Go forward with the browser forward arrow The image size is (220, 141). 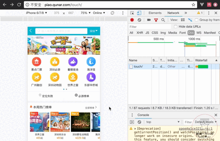tap(12, 5)
